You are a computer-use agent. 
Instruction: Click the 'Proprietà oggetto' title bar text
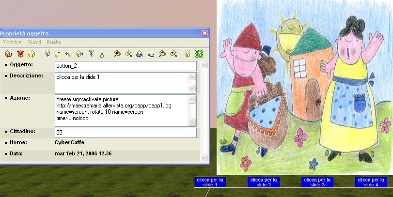click(24, 33)
